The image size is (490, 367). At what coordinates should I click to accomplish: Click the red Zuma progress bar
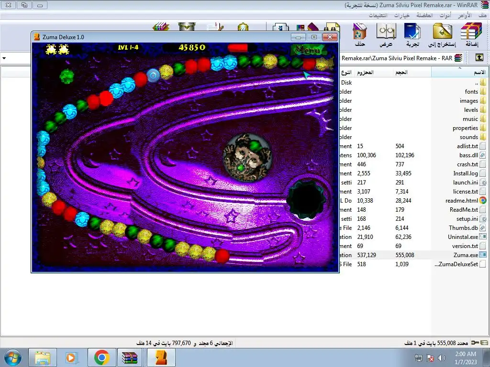click(238, 48)
